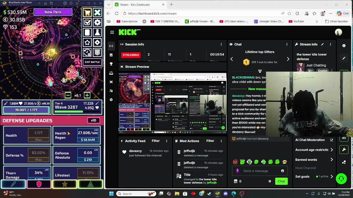353x198 pixels.
Task: Open the moderators people icon in the Kick sidebar
Action: (111, 91)
